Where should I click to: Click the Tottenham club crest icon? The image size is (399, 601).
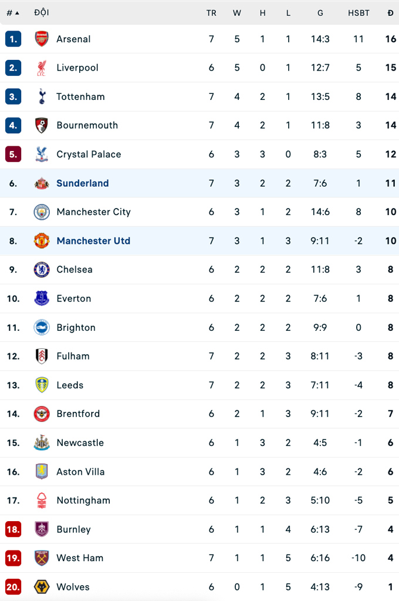click(42, 97)
